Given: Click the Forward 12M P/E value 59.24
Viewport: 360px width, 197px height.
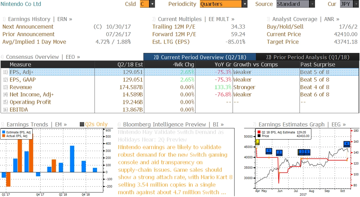Looking at the screenshot, I should pyautogui.click(x=238, y=34).
